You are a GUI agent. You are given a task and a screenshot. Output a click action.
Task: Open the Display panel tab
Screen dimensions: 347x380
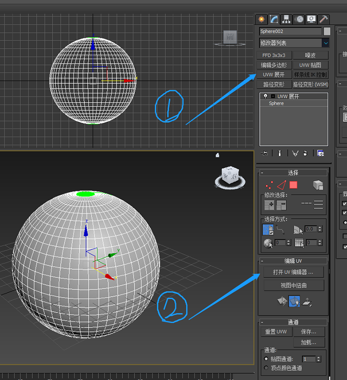pos(311,19)
